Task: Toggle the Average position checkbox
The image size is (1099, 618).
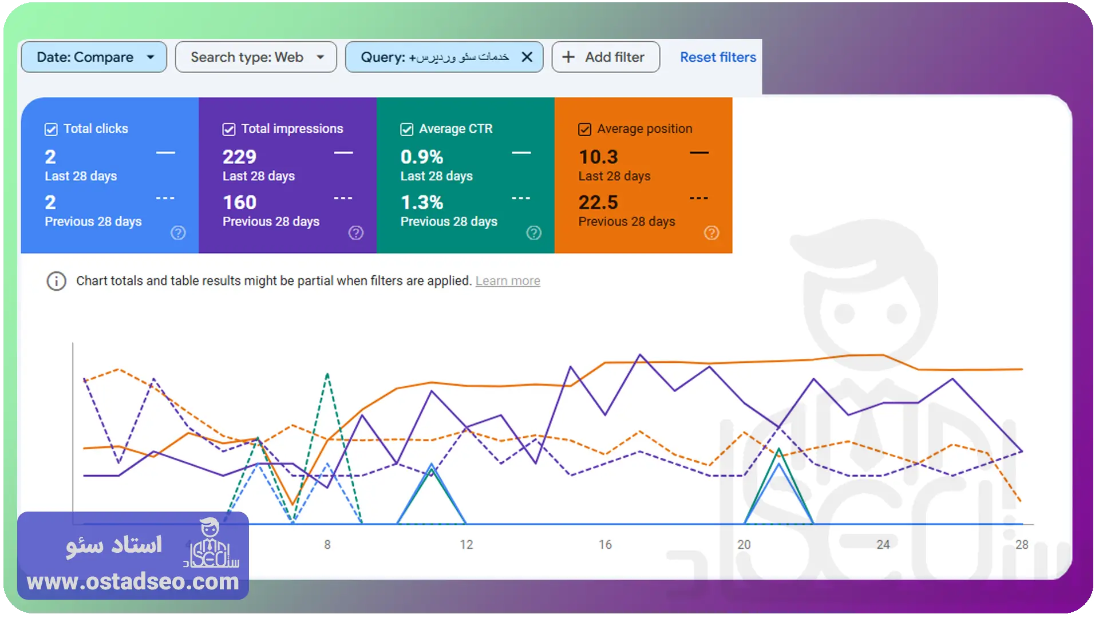Action: click(x=584, y=129)
